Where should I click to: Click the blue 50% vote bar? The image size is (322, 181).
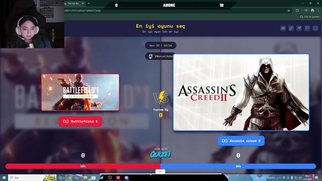click(238, 166)
